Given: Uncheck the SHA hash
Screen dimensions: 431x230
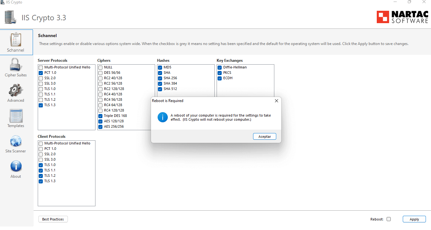Looking at the screenshot, I should pos(160,73).
